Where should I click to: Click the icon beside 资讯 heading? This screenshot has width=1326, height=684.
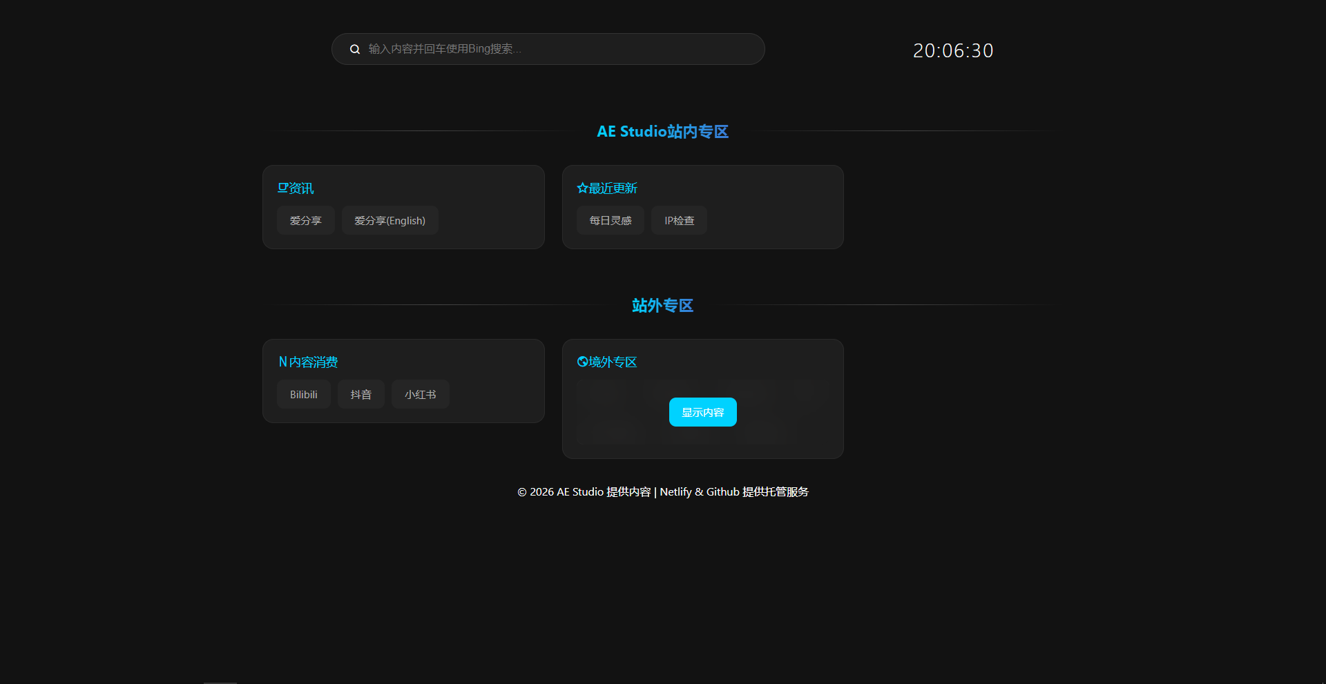click(282, 188)
